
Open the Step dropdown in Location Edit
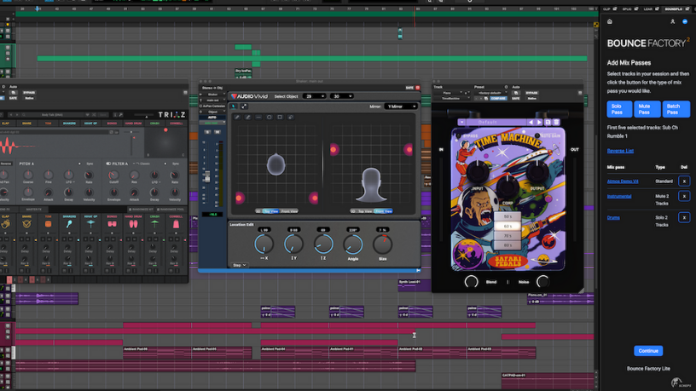[239, 265]
